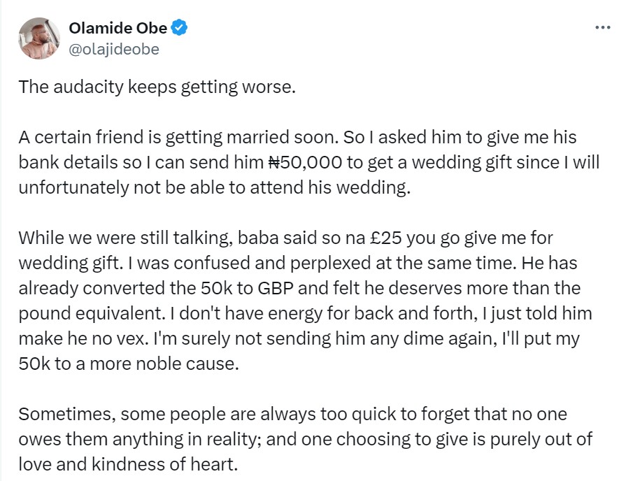Click the display name Olamide Obe
The image size is (619, 481).
coord(118,28)
